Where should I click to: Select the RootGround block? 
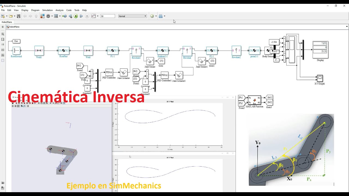pyautogui.click(x=16, y=50)
